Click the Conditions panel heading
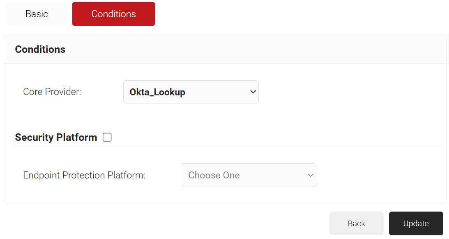449x239 pixels. tap(40, 50)
